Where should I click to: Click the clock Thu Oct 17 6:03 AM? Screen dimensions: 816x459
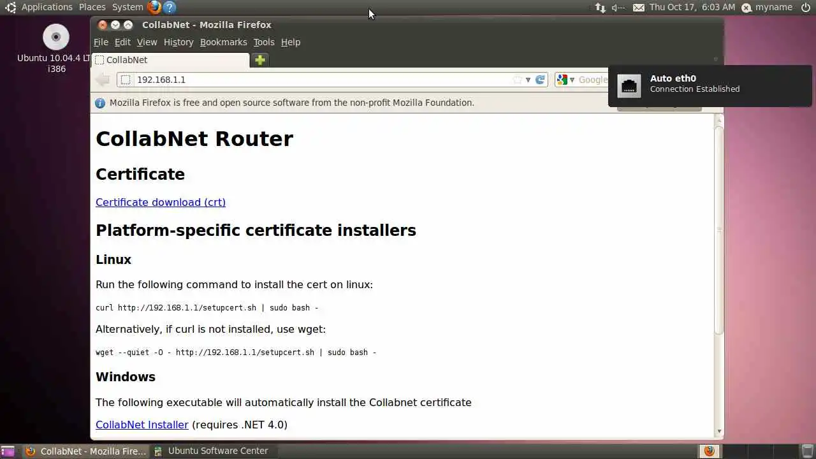point(692,8)
